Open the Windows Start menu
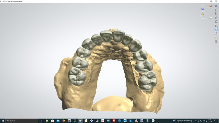Viewport: 219px width, 123px height. pos(3,121)
